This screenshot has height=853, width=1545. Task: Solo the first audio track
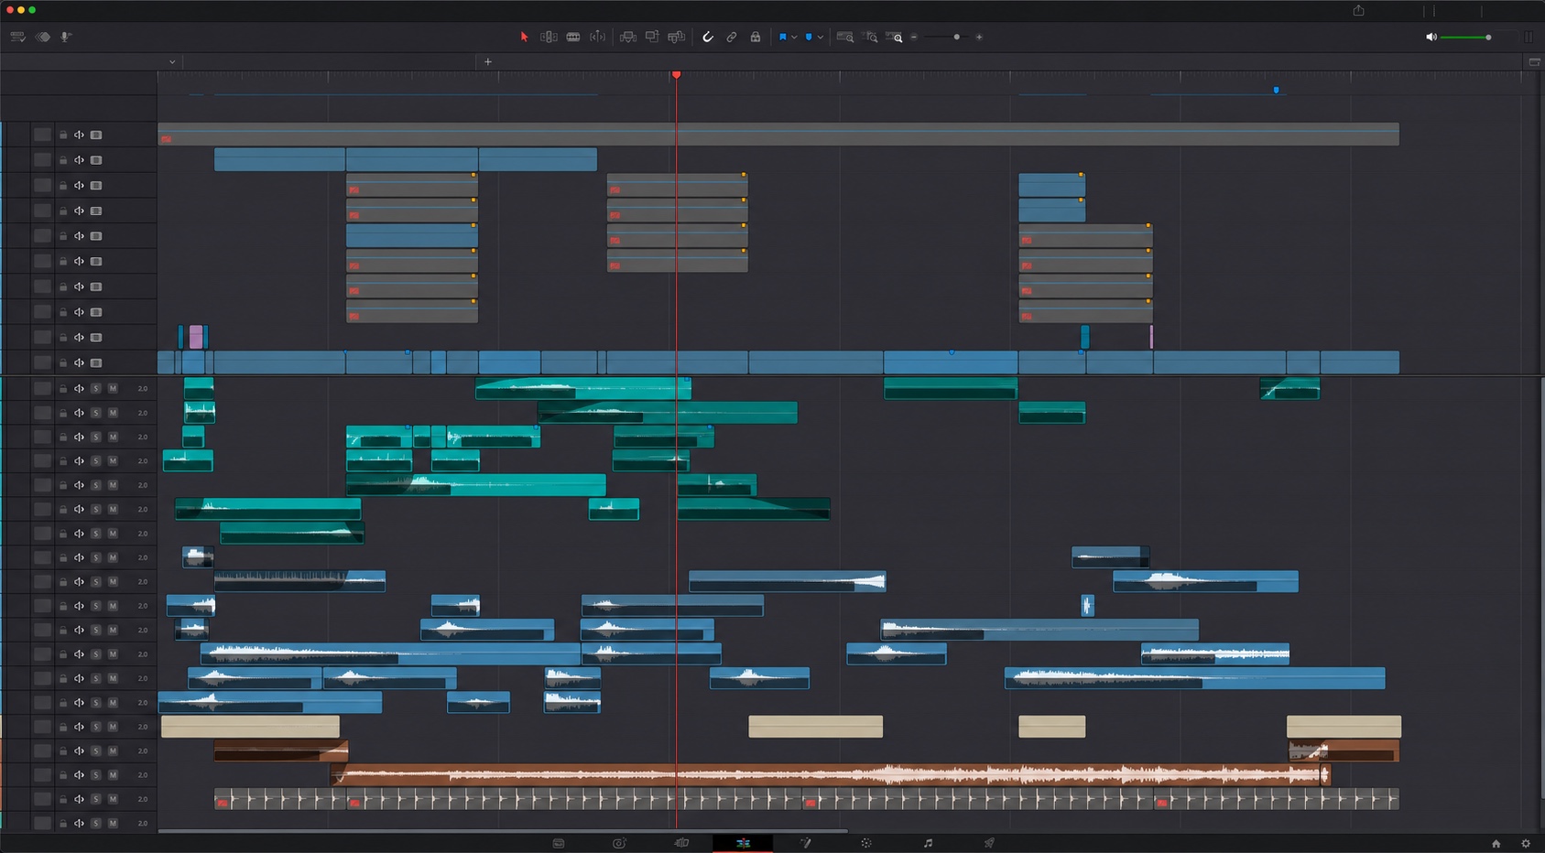[95, 388]
